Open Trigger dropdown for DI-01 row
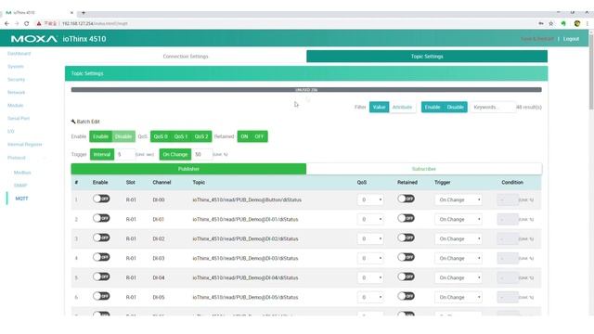Screen dimensions: 594x334 point(458,219)
